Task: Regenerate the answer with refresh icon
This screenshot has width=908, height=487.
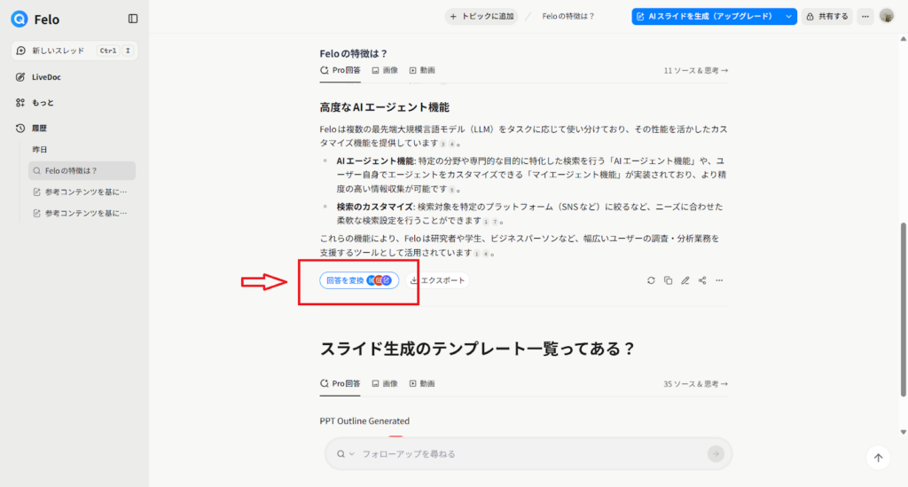Action: click(651, 280)
